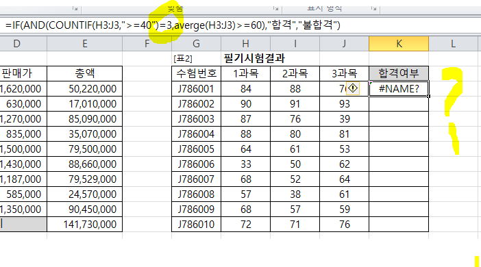Click the 판매가 header cell
The image size is (481, 267).
[x=23, y=73]
